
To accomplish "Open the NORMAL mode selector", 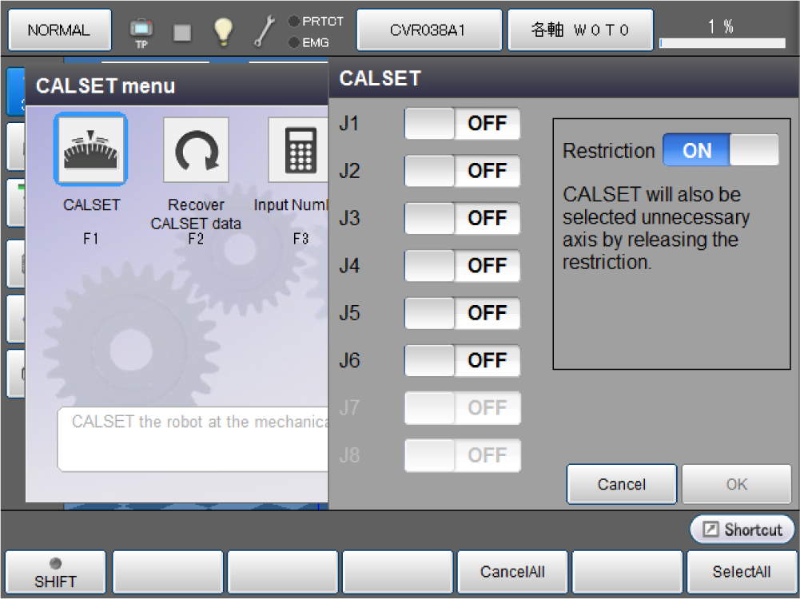I will [59, 30].
